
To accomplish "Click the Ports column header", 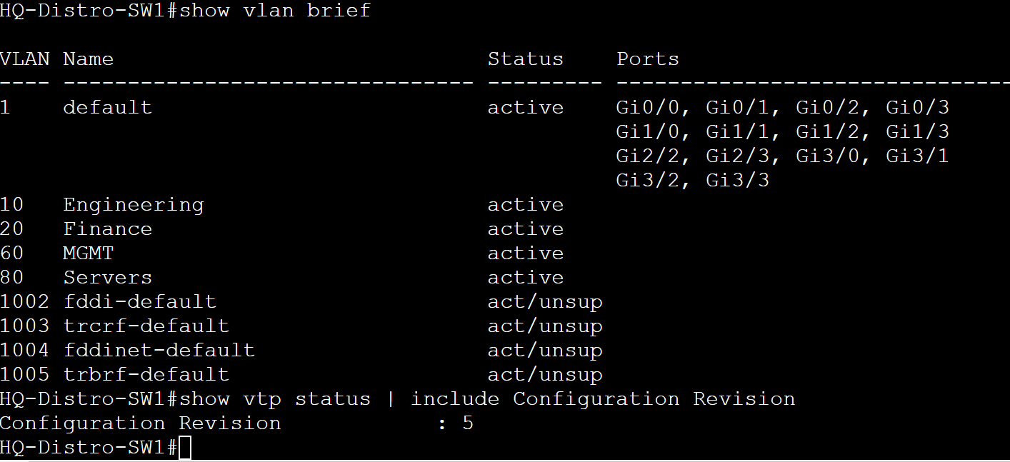I will coord(648,59).
